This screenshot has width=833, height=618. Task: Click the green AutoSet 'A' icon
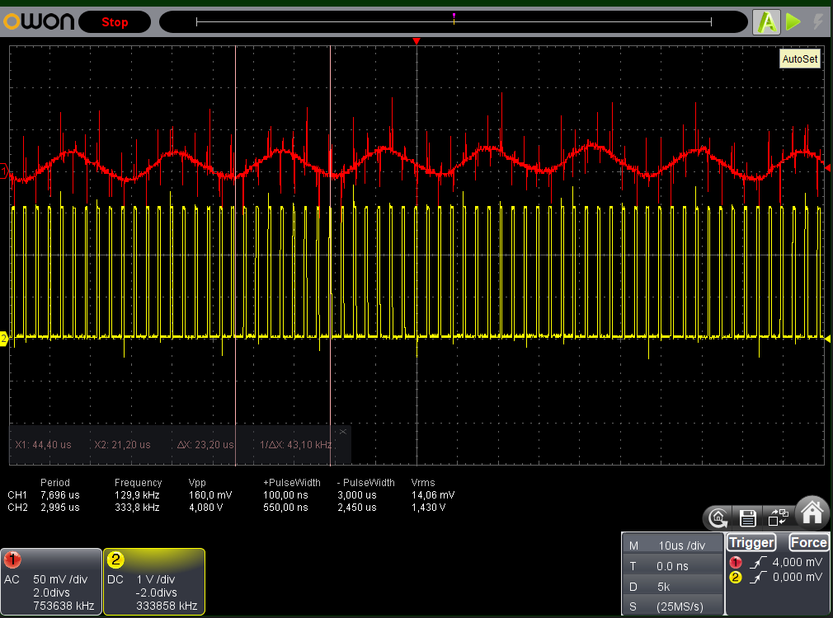(x=766, y=22)
